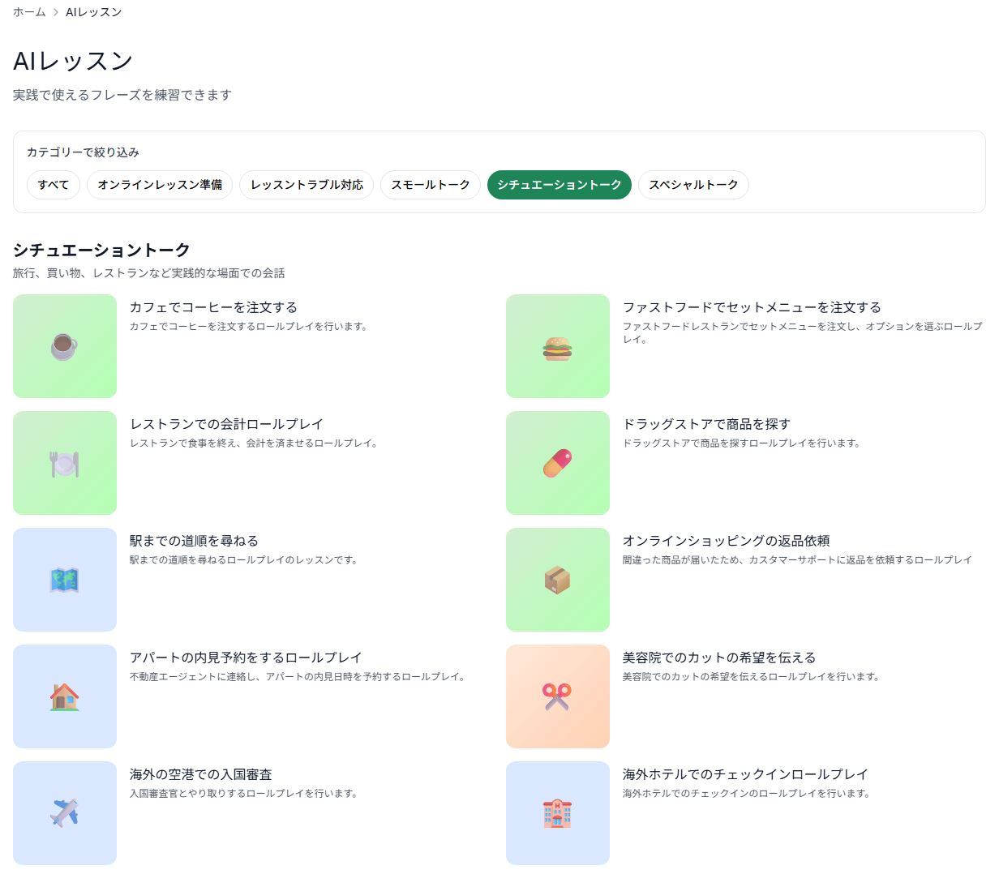Open カフェでコーヒーを注文する lesson title
The width and height of the screenshot is (999, 874).
(214, 307)
